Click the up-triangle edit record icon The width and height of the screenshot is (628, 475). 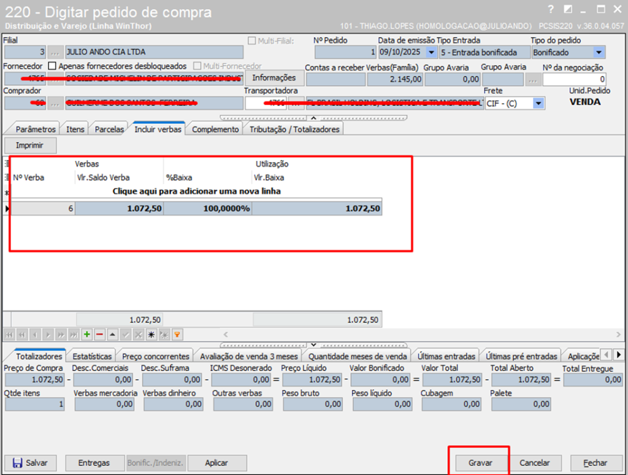pyautogui.click(x=112, y=334)
